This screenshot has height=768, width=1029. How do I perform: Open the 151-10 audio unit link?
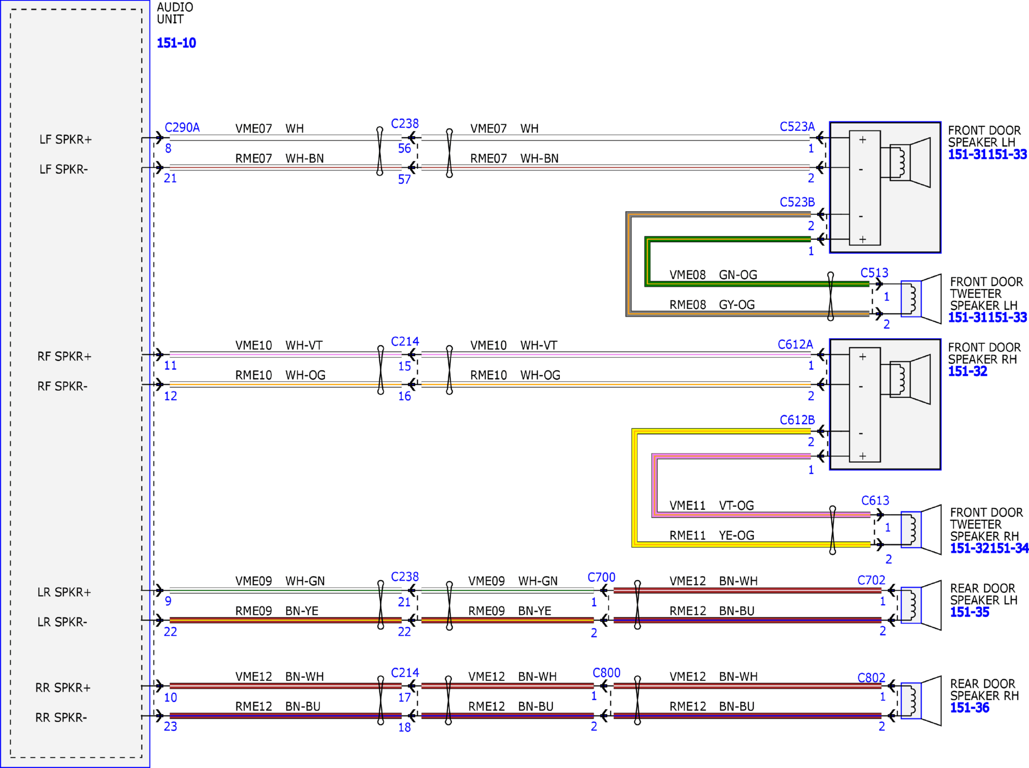176,43
